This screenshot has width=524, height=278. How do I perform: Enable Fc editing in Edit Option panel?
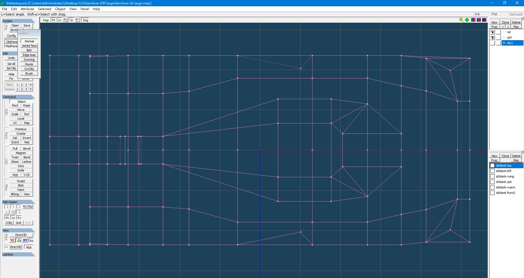coord(19,218)
